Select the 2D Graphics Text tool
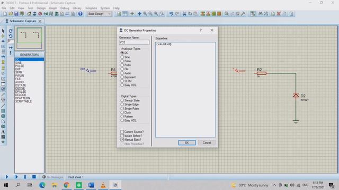The width and height of the screenshot is (339, 190). coord(3,131)
